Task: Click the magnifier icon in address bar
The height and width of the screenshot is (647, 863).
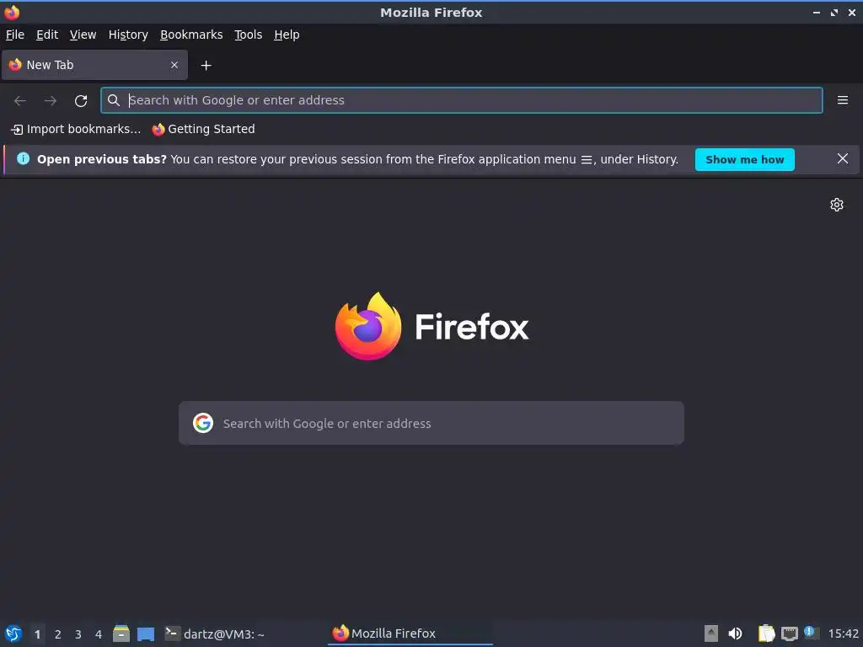Action: pyautogui.click(x=114, y=100)
